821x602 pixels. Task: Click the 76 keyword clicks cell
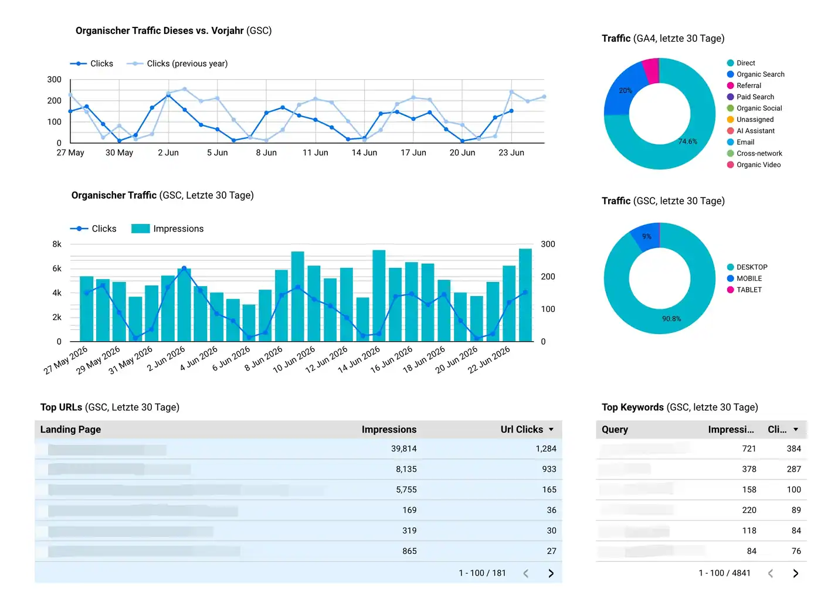coord(796,552)
